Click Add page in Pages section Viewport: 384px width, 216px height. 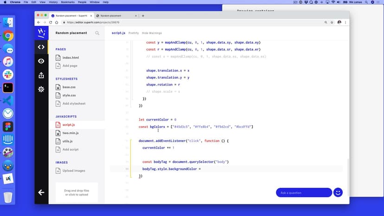[x=70, y=66]
